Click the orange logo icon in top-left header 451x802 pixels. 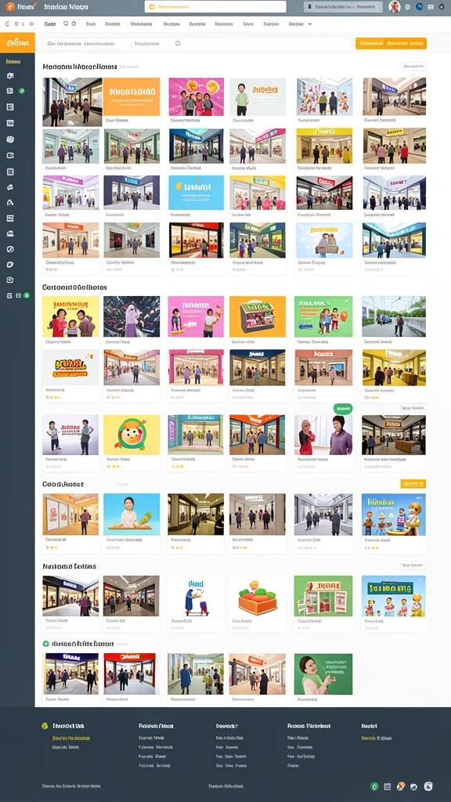[9, 6]
